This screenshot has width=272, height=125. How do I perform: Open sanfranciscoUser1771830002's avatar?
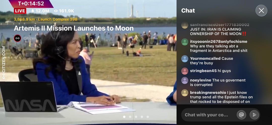(x=185, y=25)
